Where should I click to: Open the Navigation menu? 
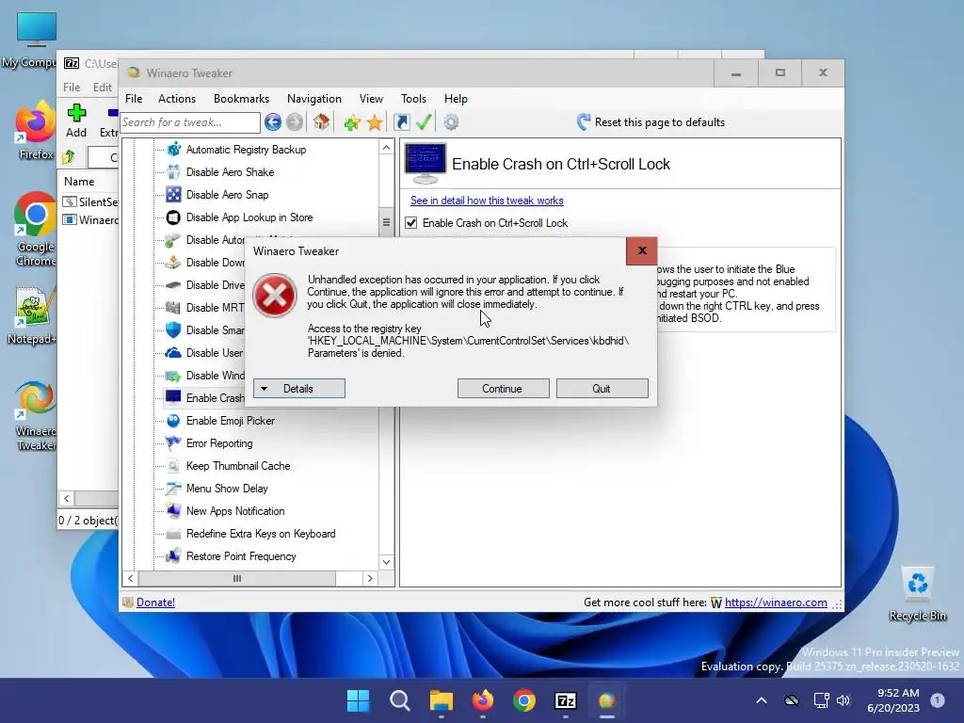click(x=314, y=99)
